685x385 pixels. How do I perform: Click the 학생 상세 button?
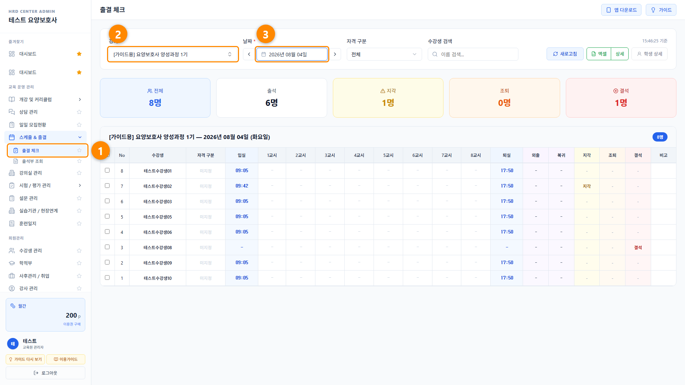pos(649,54)
